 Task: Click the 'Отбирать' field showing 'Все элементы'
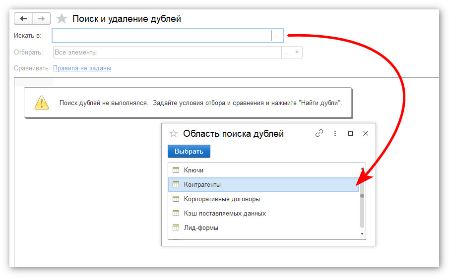tap(167, 53)
